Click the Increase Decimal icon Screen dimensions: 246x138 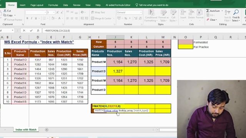point(136,18)
